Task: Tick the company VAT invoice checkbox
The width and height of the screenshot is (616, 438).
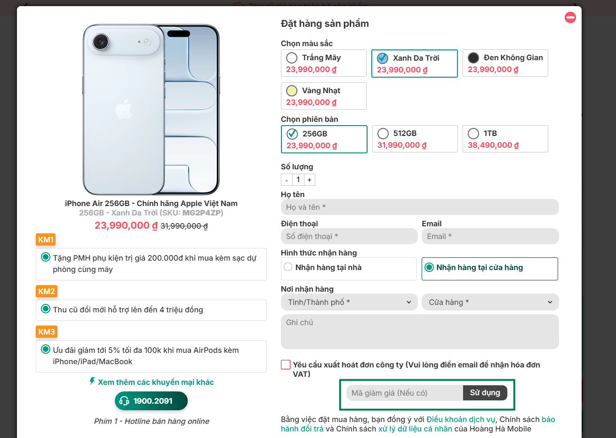Action: point(286,365)
